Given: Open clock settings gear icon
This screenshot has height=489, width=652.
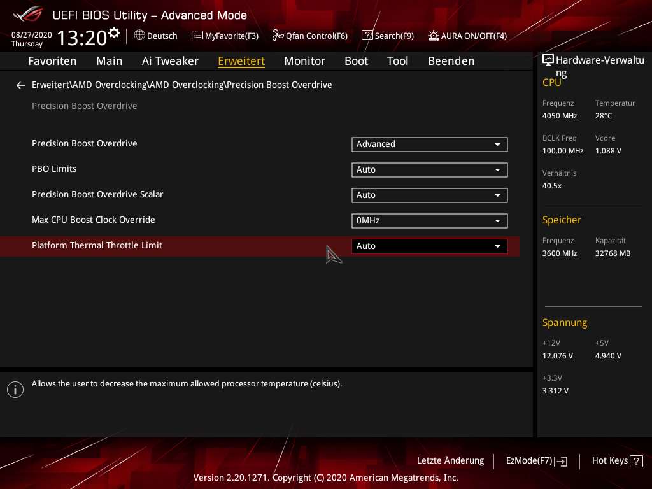Looking at the screenshot, I should click(114, 33).
